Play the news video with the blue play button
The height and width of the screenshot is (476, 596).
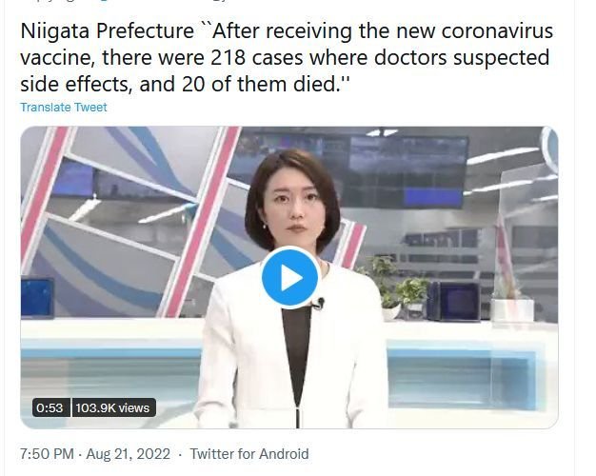289,277
